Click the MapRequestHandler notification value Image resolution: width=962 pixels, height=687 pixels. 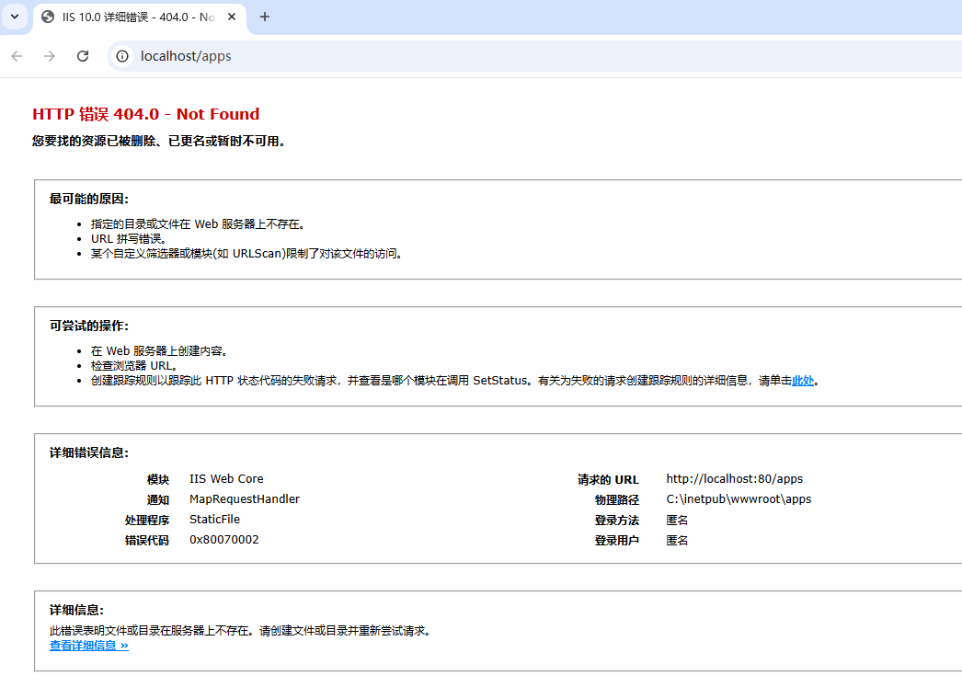coord(245,499)
